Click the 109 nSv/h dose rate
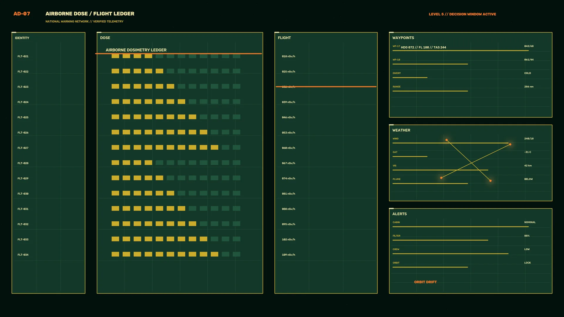 (288, 255)
